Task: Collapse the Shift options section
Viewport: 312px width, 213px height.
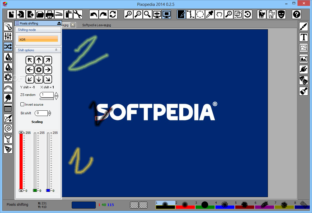Action: click(56, 50)
